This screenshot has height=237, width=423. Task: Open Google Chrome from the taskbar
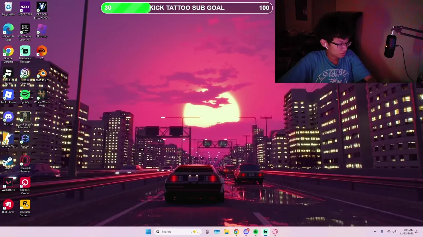pos(236,232)
